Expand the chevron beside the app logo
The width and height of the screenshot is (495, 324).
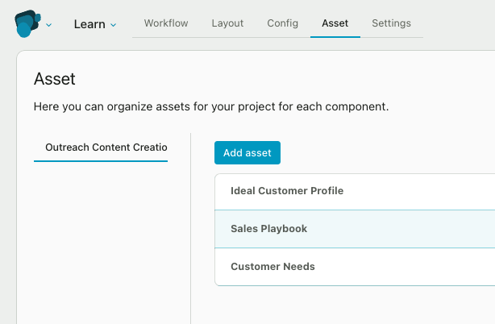pos(48,25)
